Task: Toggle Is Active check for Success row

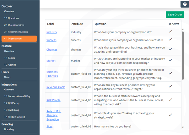Action: (170, 39)
